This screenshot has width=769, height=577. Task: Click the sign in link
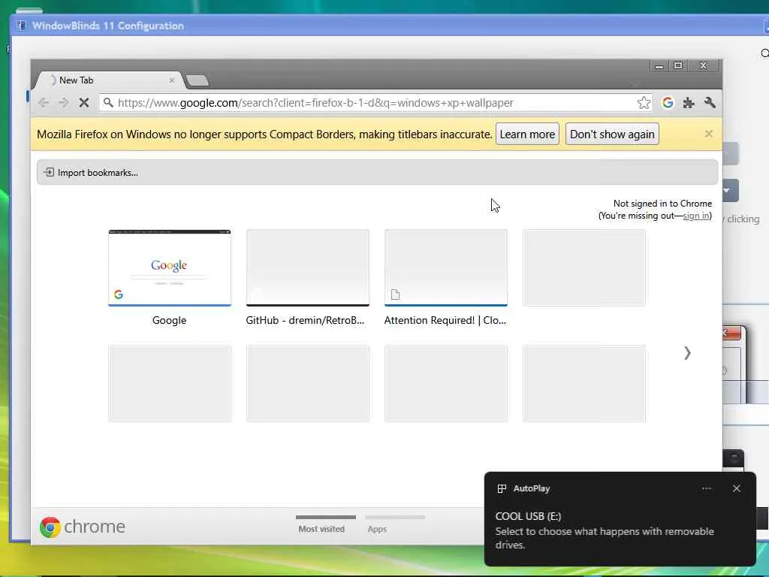[x=696, y=216]
